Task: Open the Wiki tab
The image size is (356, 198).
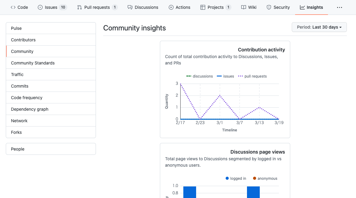Action: pyautogui.click(x=248, y=7)
